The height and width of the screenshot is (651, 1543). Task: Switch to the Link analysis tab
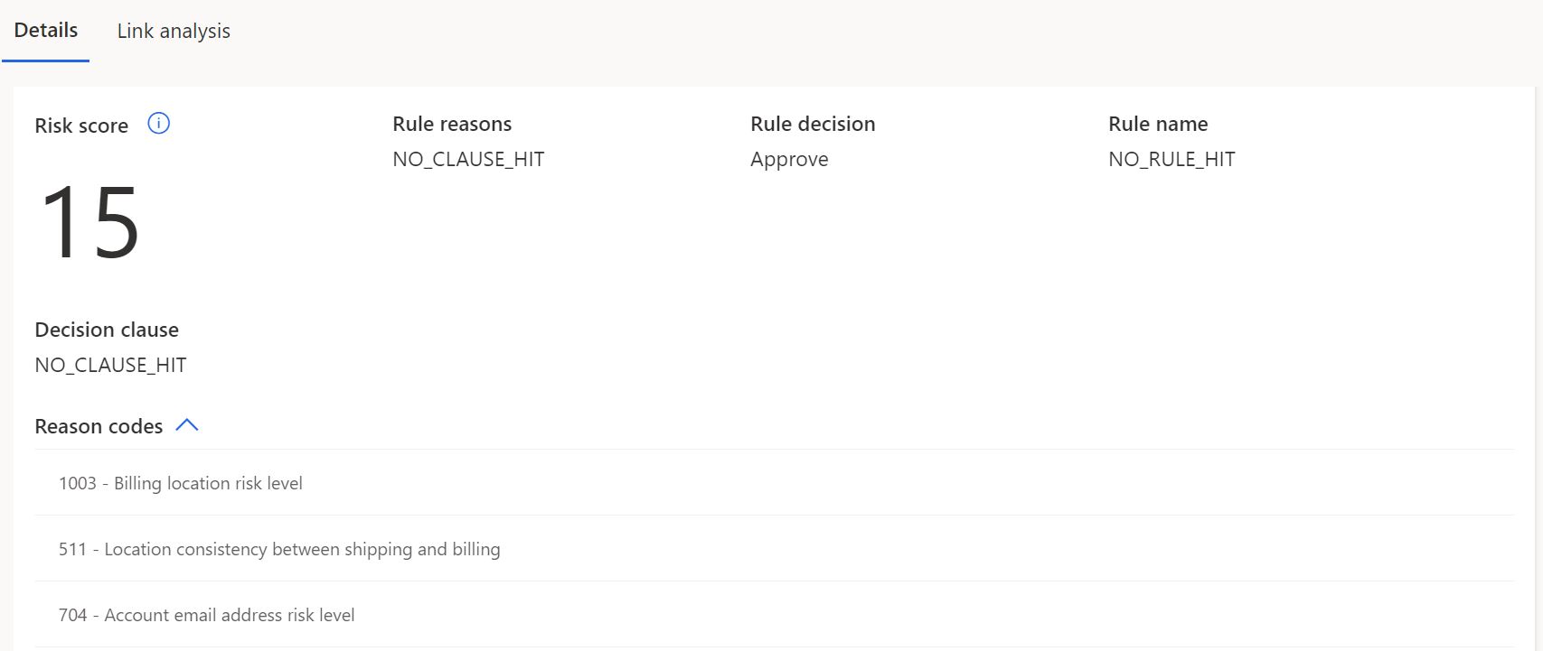[x=174, y=31]
